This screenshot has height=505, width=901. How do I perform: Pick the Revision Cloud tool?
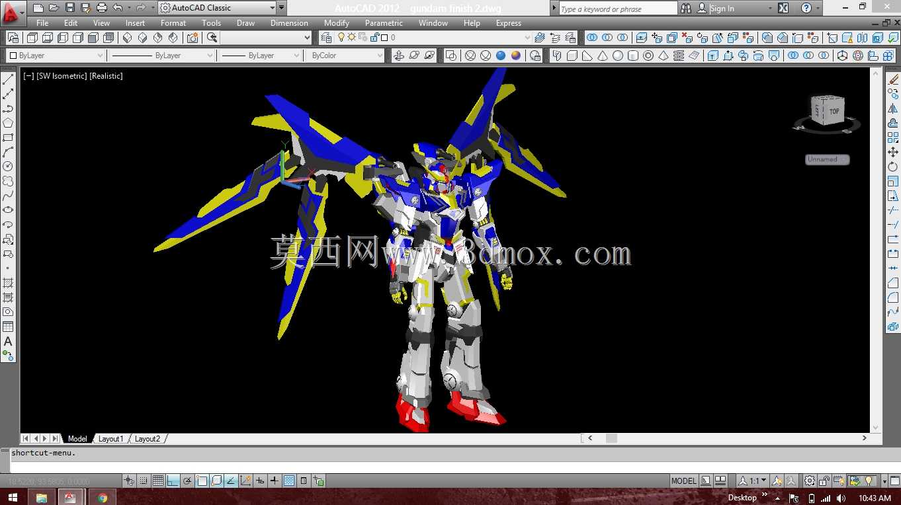pyautogui.click(x=8, y=181)
